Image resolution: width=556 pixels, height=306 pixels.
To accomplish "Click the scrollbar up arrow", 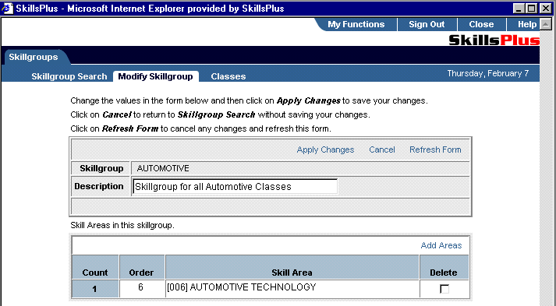I will pyautogui.click(x=545, y=24).
